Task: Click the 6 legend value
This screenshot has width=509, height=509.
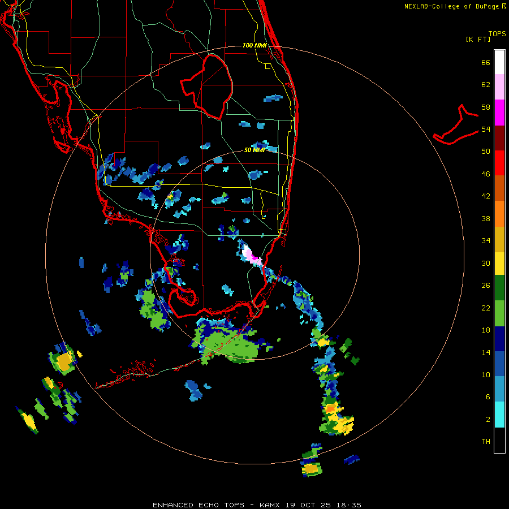Action: (488, 397)
